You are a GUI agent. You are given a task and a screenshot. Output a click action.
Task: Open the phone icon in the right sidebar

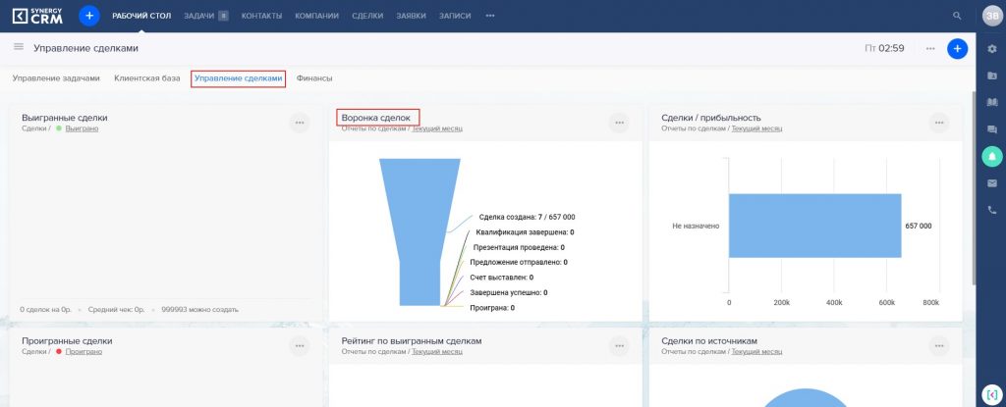pyautogui.click(x=991, y=210)
